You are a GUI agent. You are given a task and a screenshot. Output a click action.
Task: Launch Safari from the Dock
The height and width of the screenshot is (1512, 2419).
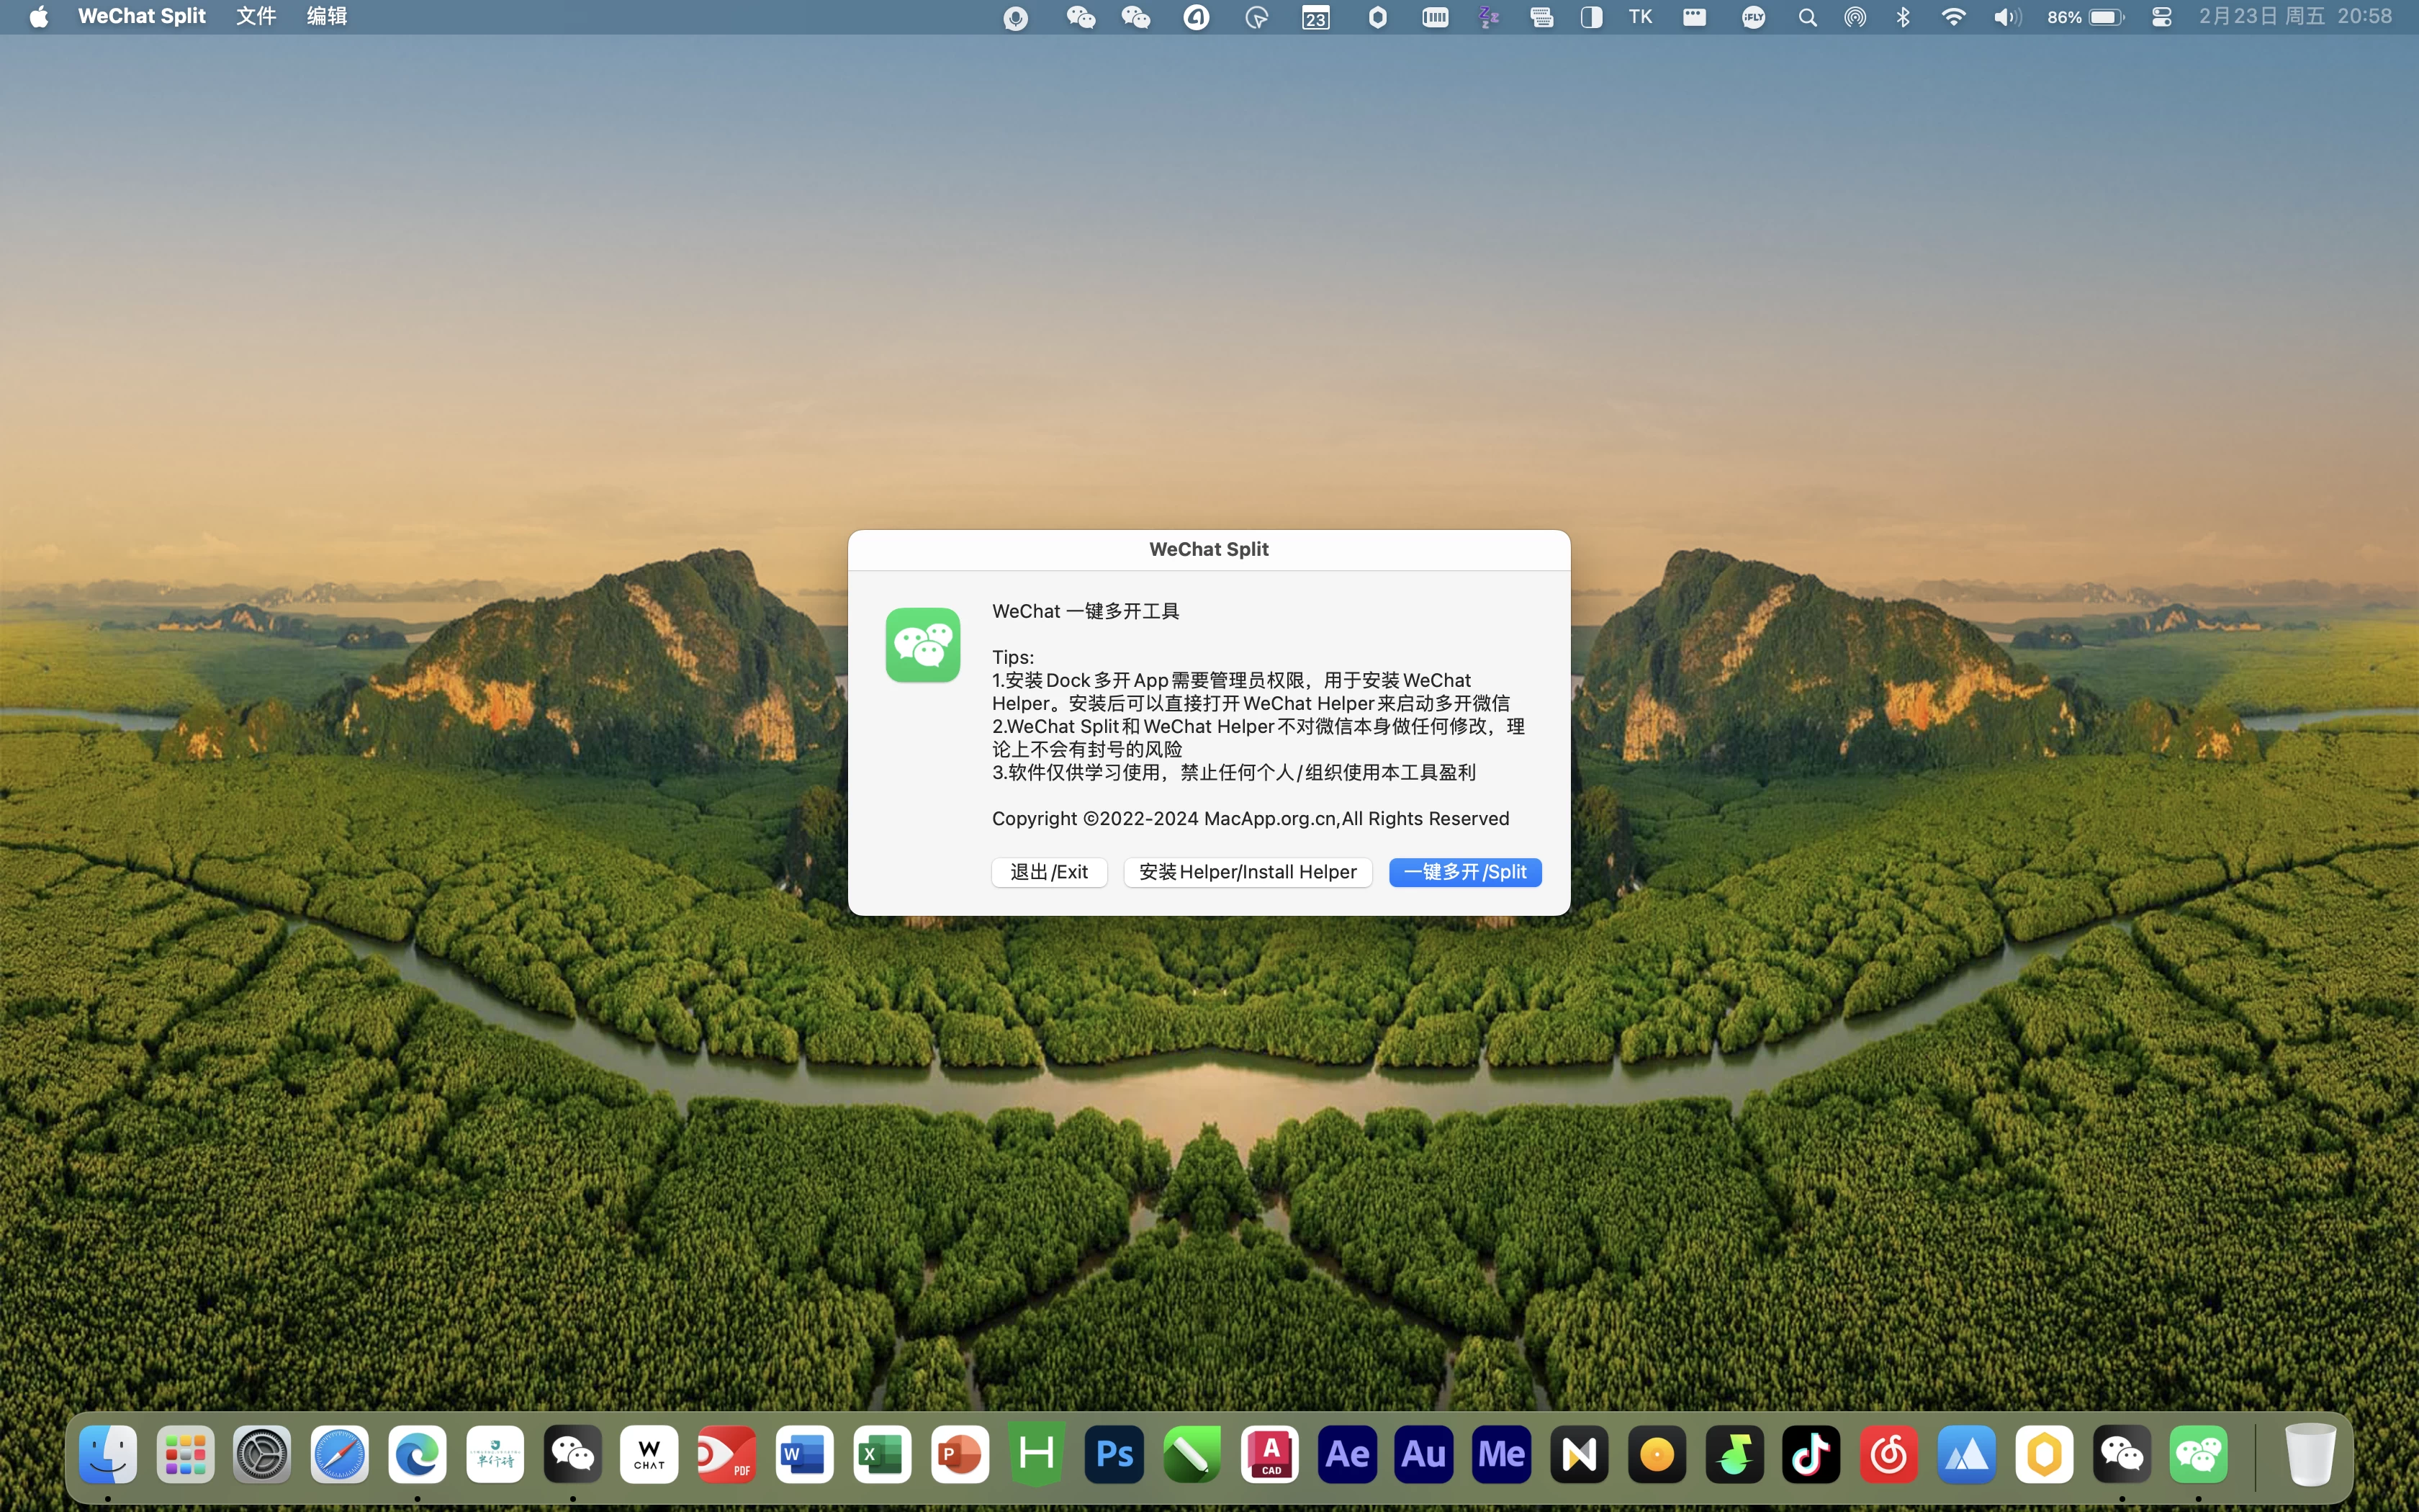340,1454
